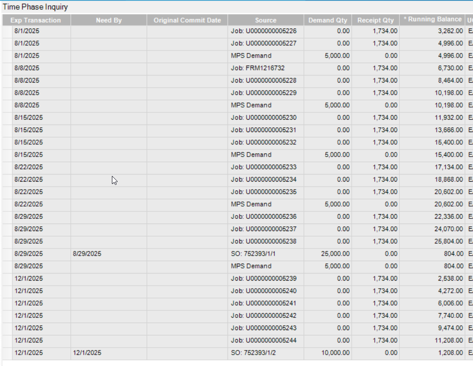Click running balance 3,262.00 cell

(432, 31)
